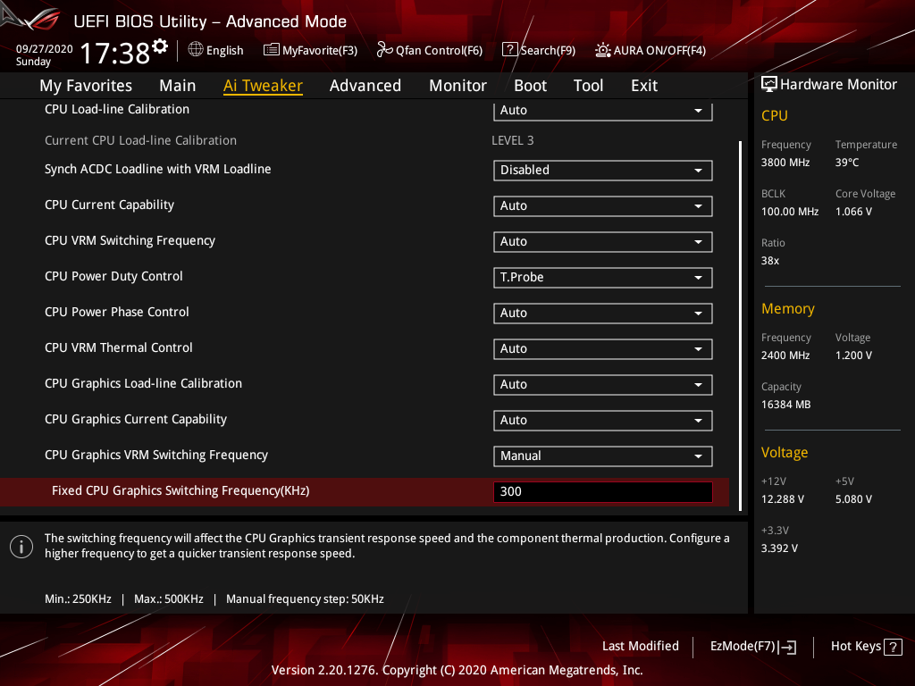Open Qfan Control fan icon

point(385,50)
